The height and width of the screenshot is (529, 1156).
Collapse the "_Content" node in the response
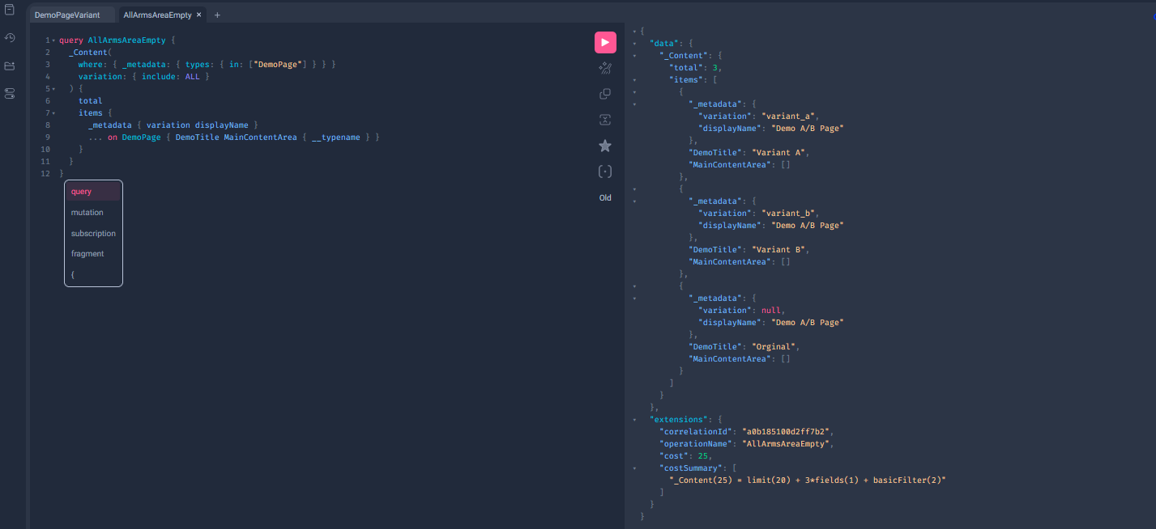pos(635,55)
